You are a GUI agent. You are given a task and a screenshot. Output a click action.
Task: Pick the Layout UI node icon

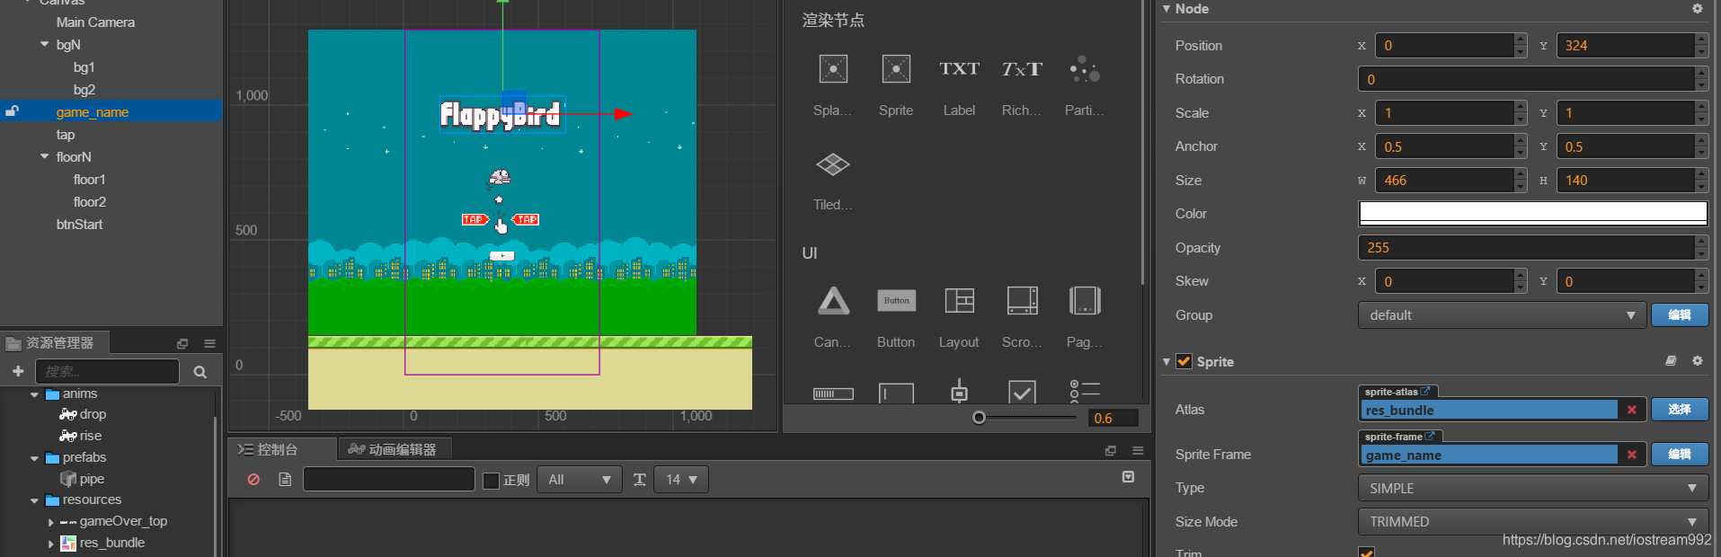click(959, 301)
